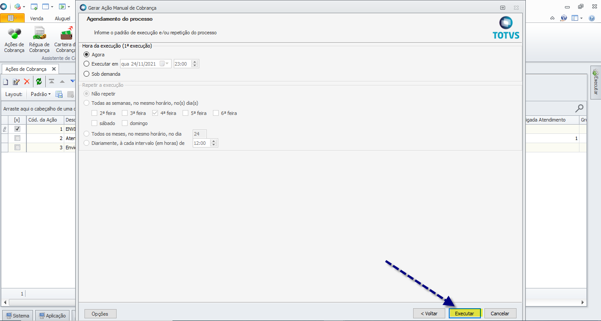Click the Executar button
This screenshot has width=601, height=321.
point(465,314)
